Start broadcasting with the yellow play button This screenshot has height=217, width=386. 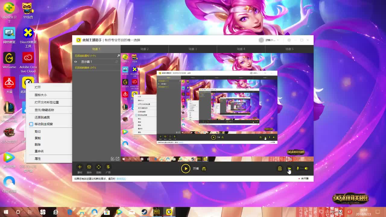[185, 168]
